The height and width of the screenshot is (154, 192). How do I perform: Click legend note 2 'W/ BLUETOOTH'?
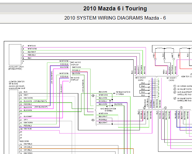click(x=183, y=89)
